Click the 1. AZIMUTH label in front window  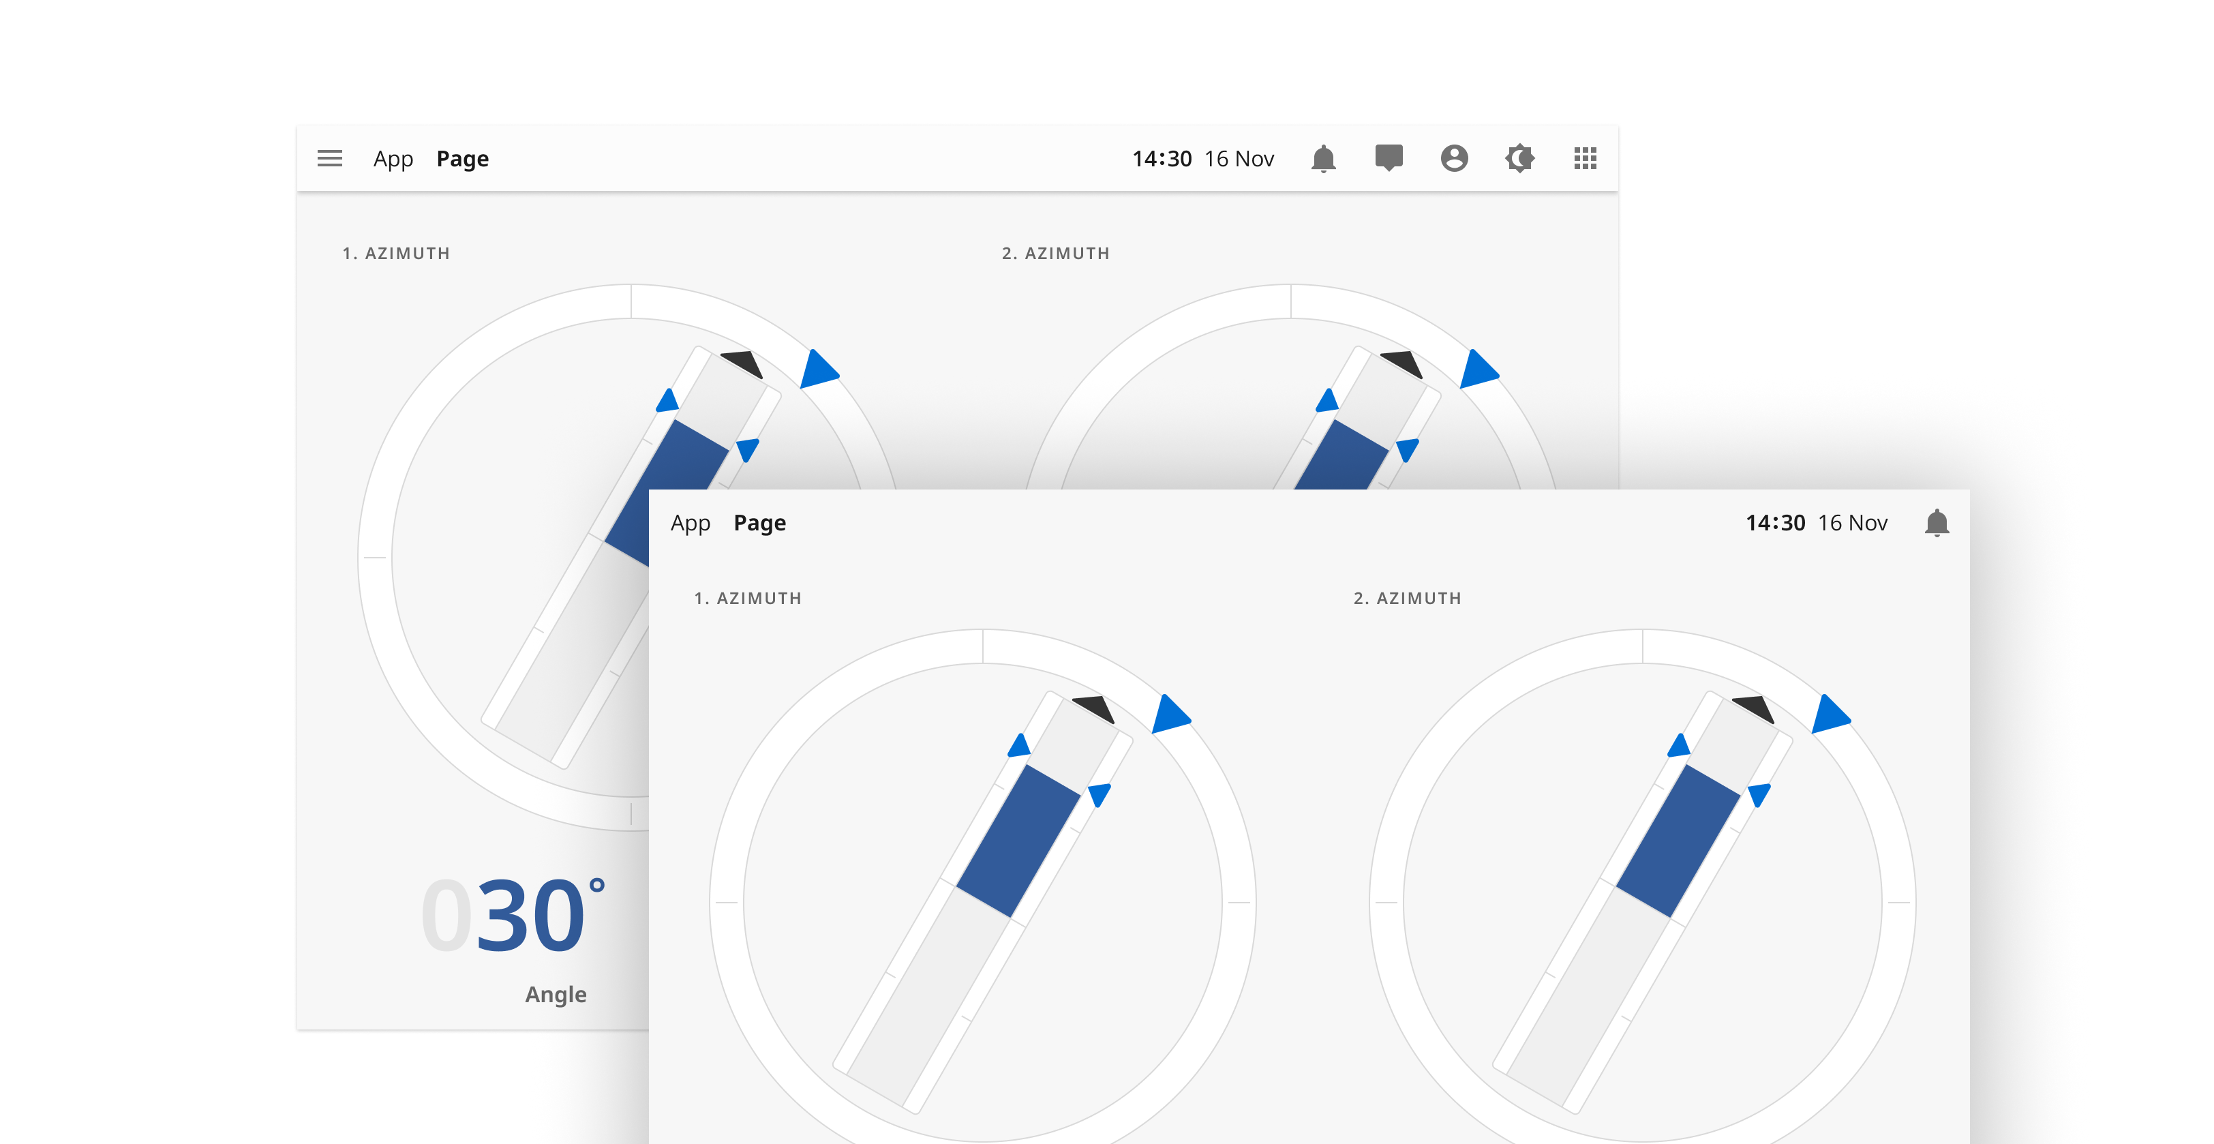(748, 598)
